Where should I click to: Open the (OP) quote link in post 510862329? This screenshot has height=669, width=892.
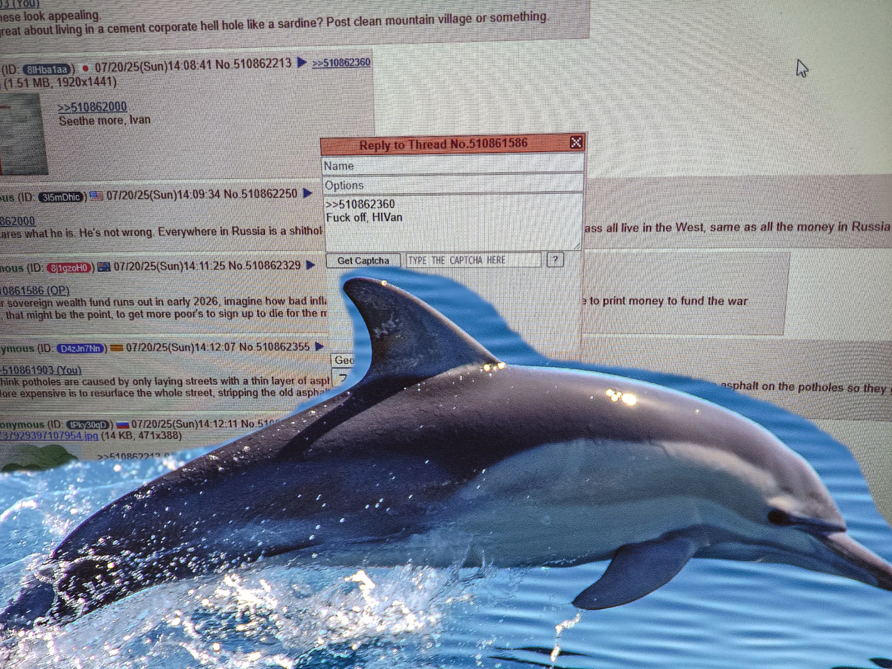34,291
